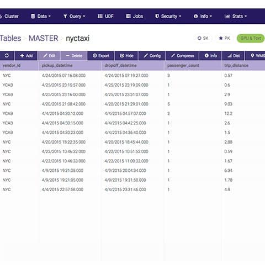Open the Info dropdown in navbar
Screen dimensions: 265x268
203,16
